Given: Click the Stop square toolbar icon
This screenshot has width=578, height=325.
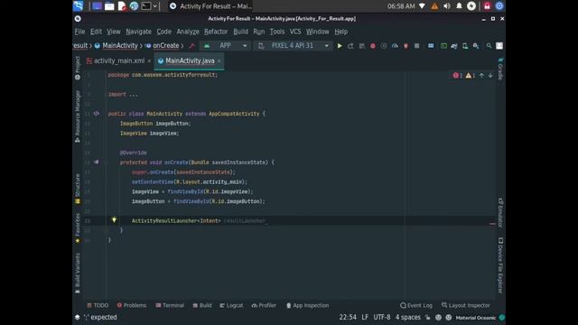Looking at the screenshot, I should click(417, 46).
